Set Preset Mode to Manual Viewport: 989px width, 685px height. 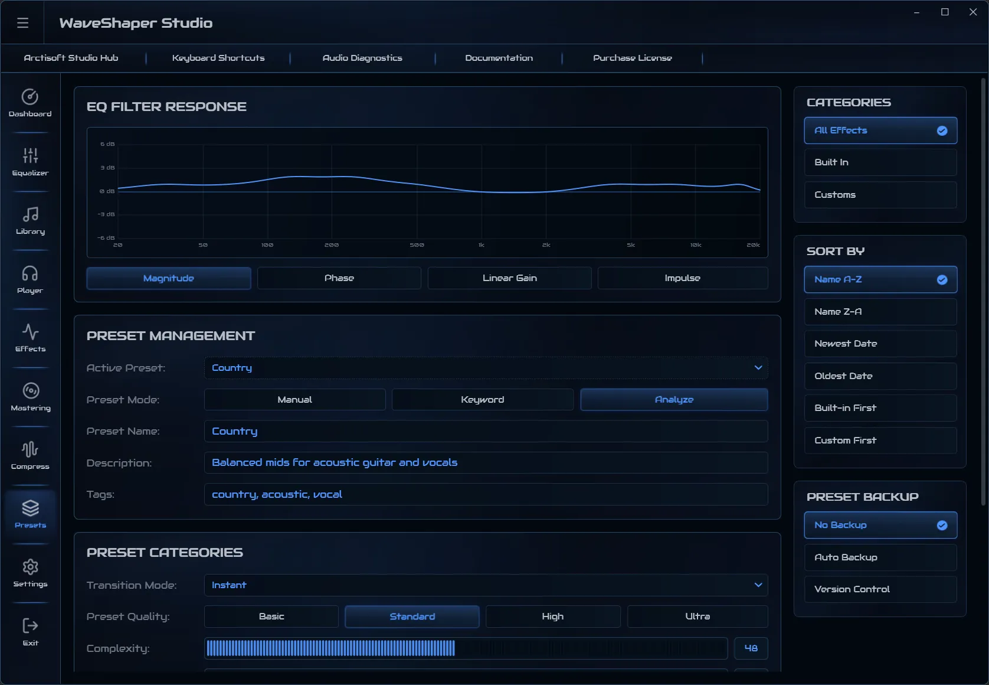click(x=295, y=400)
